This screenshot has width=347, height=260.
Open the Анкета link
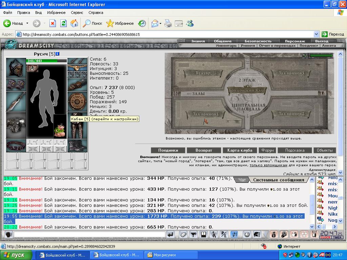pos(329,46)
